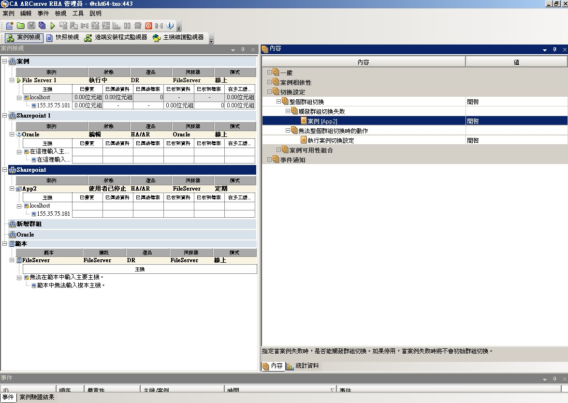Expand the 一般 property group

[270, 73]
